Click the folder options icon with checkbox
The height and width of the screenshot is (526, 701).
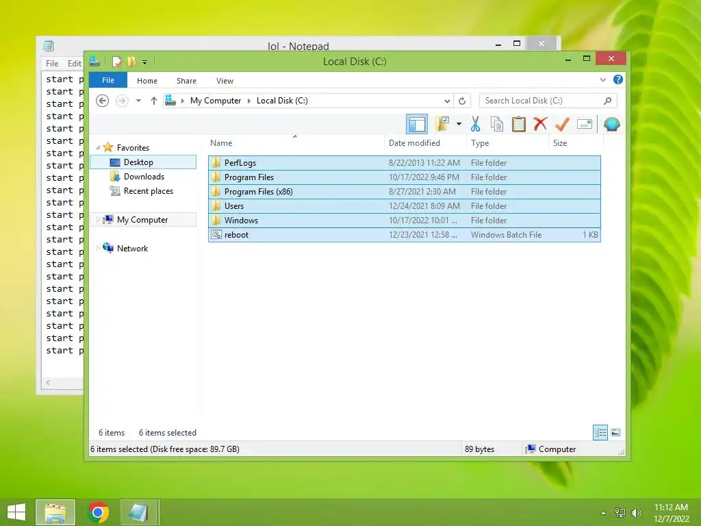click(x=443, y=123)
